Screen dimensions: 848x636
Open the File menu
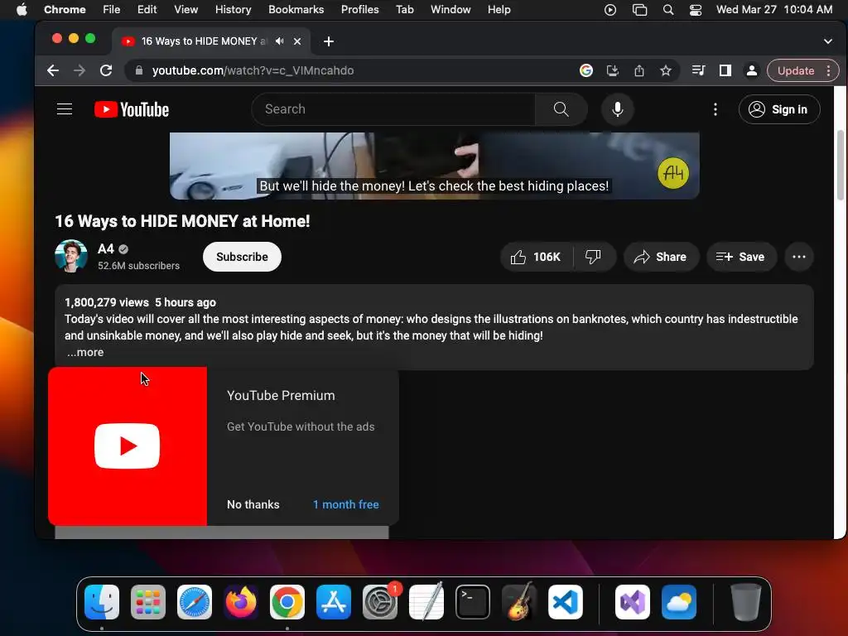pyautogui.click(x=112, y=9)
